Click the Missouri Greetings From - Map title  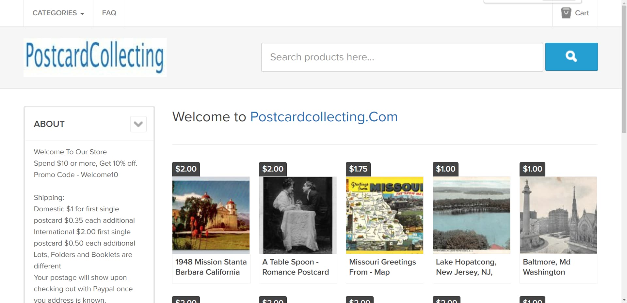pyautogui.click(x=382, y=267)
